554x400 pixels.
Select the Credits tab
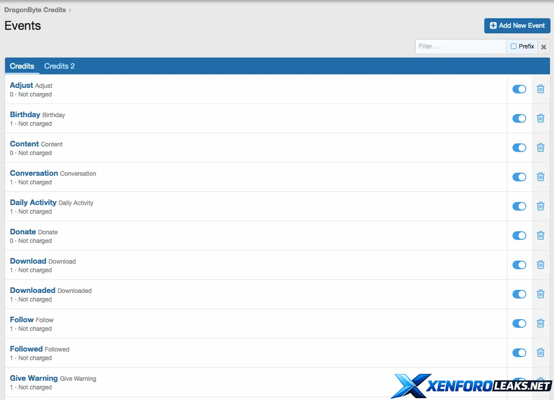[x=22, y=66]
